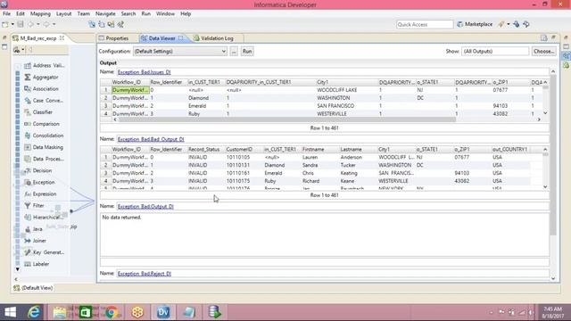Image resolution: width=571 pixels, height=321 pixels.
Task: Open the Exception_Bad:Reject_DI link
Action: 145,274
